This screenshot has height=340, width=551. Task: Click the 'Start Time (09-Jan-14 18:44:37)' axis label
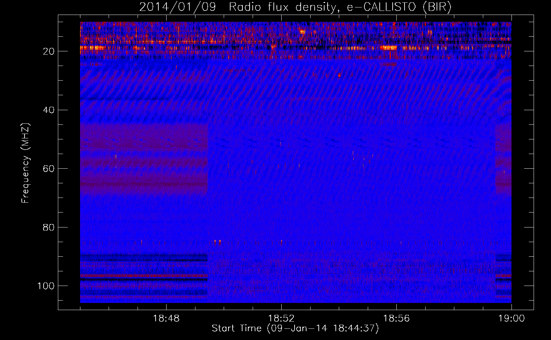[295, 328]
